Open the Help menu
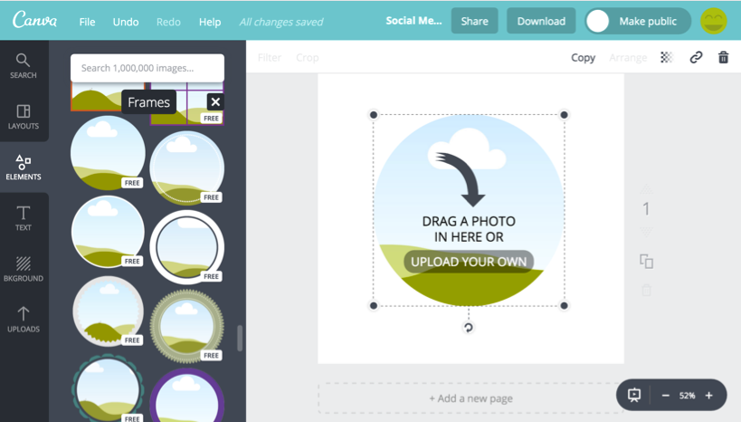This screenshot has width=741, height=422. coord(210,22)
